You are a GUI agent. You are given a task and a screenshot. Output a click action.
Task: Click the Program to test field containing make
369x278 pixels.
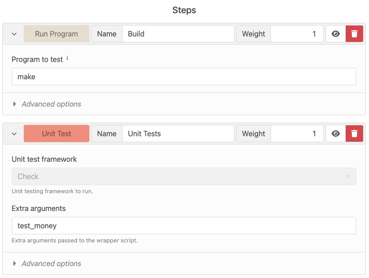tap(184, 77)
